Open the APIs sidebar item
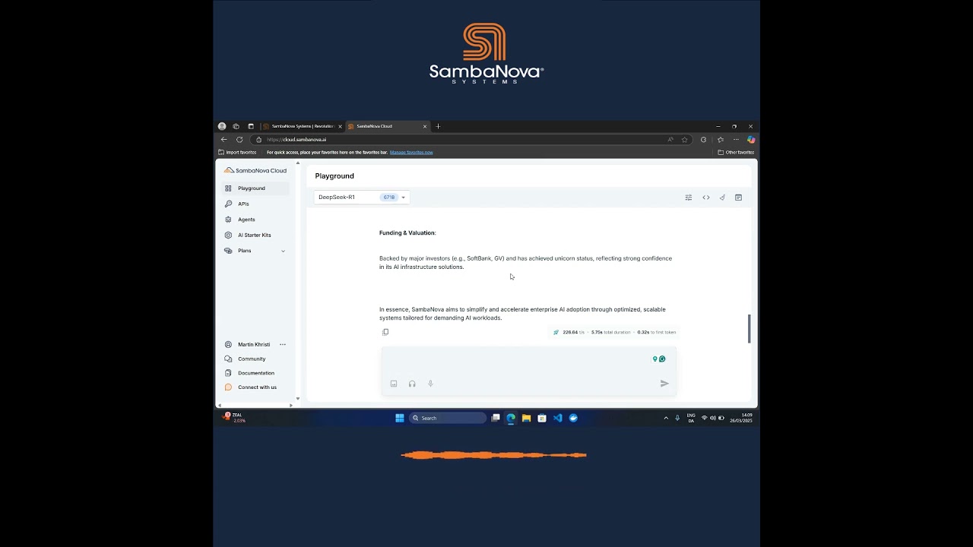Screen dimensions: 973x547 point(255,204)
